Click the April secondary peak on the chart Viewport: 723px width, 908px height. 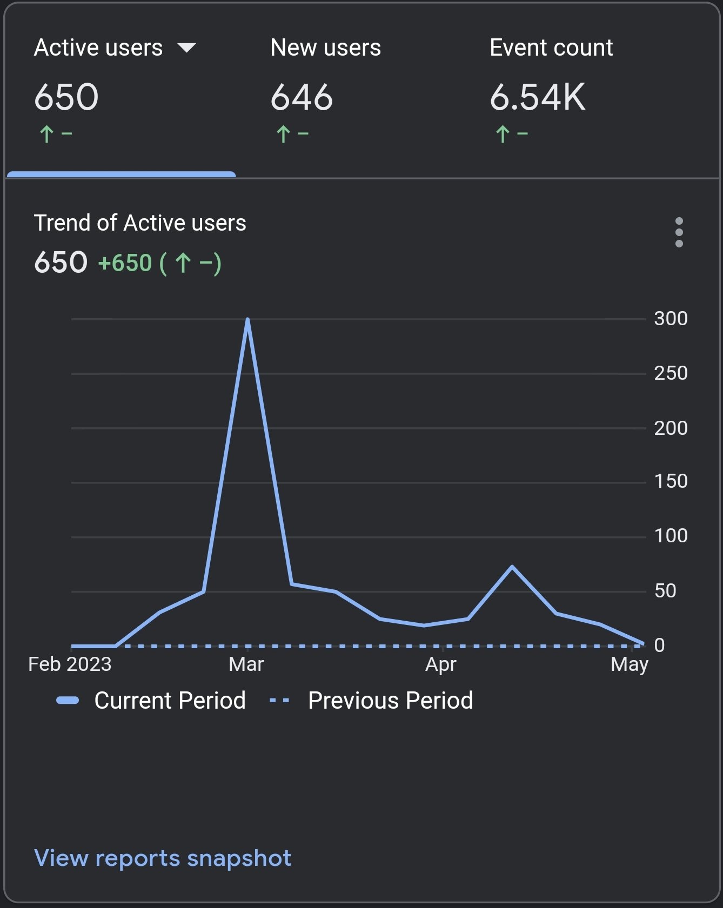(512, 567)
